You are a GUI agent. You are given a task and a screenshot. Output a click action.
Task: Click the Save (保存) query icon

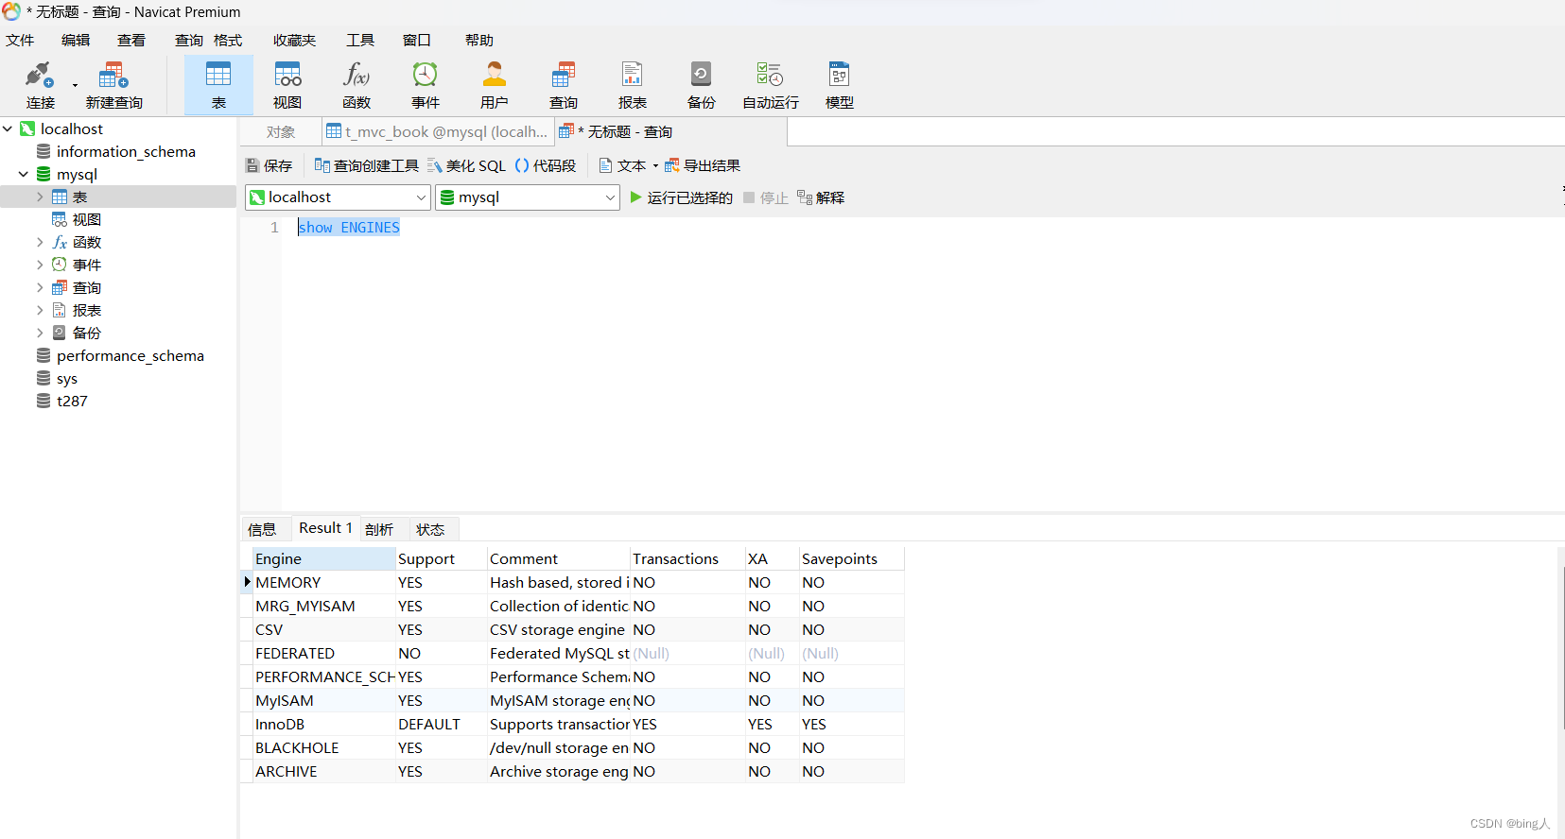pos(270,165)
